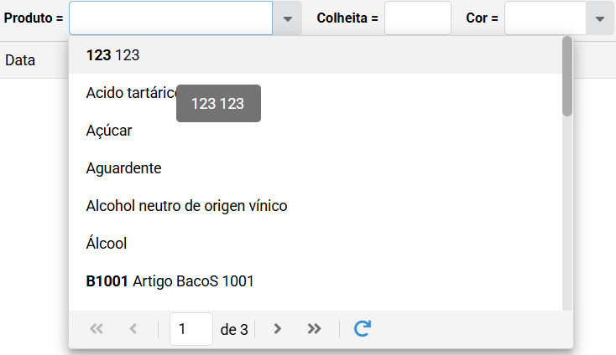Go to previous page in dropdown pager
616x355 pixels.
[x=133, y=329]
